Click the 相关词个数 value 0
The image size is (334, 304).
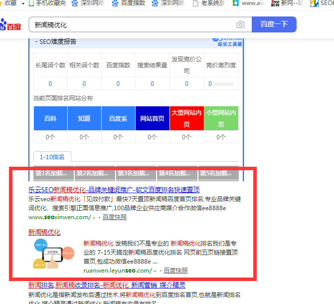[84, 84]
